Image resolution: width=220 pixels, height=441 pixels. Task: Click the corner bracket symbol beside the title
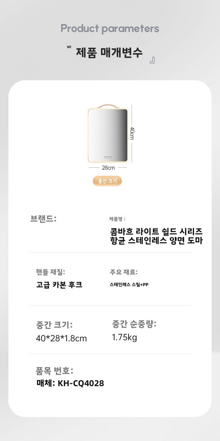152,60
